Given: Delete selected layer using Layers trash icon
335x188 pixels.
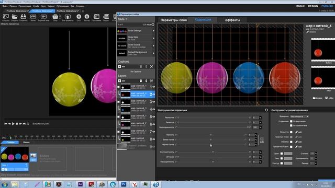Looking at the screenshot, I should [141, 81].
